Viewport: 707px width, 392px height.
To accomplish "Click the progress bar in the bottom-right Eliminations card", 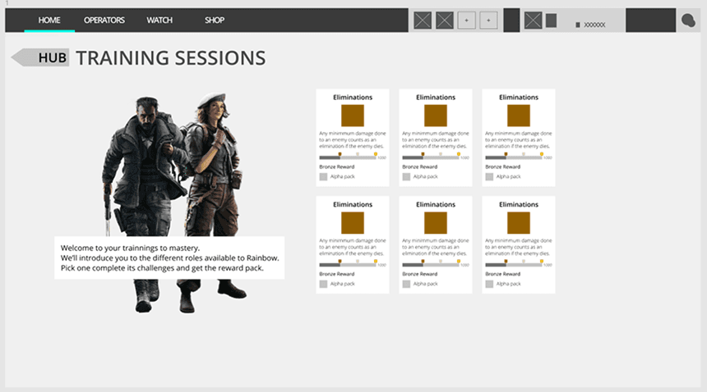I will [x=514, y=265].
